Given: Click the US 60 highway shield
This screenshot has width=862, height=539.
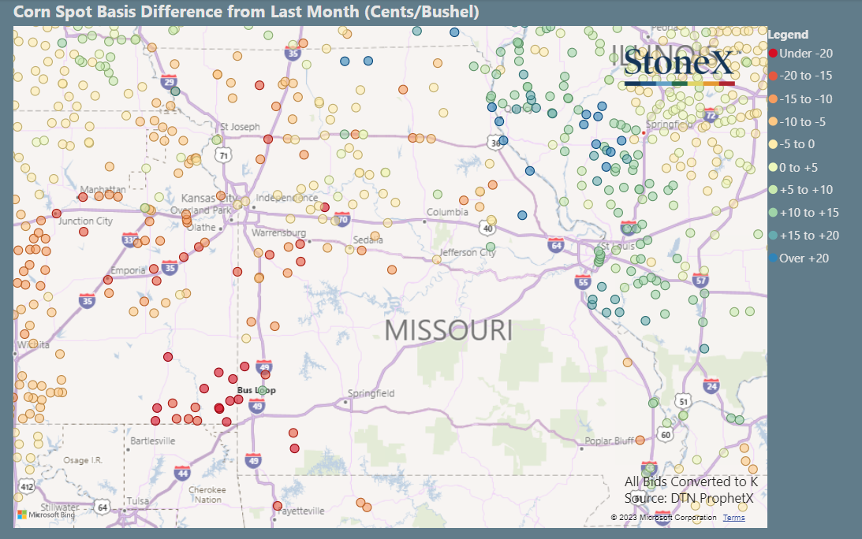Looking at the screenshot, I should tap(666, 435).
